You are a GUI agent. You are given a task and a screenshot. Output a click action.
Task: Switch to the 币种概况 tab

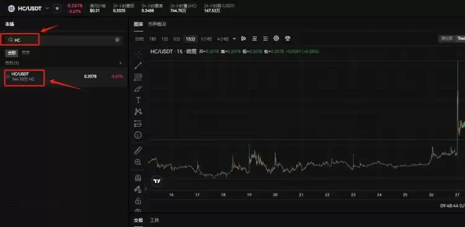pos(157,24)
